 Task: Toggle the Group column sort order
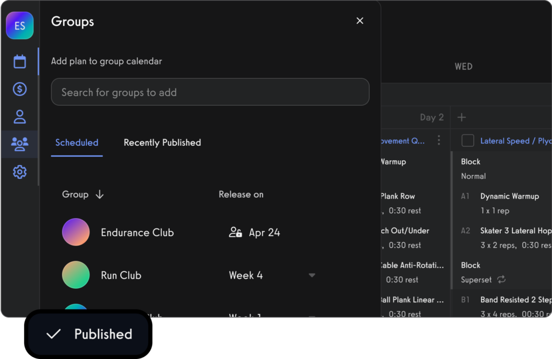point(100,194)
